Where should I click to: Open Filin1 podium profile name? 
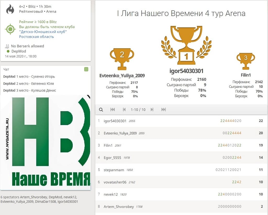point(246,75)
